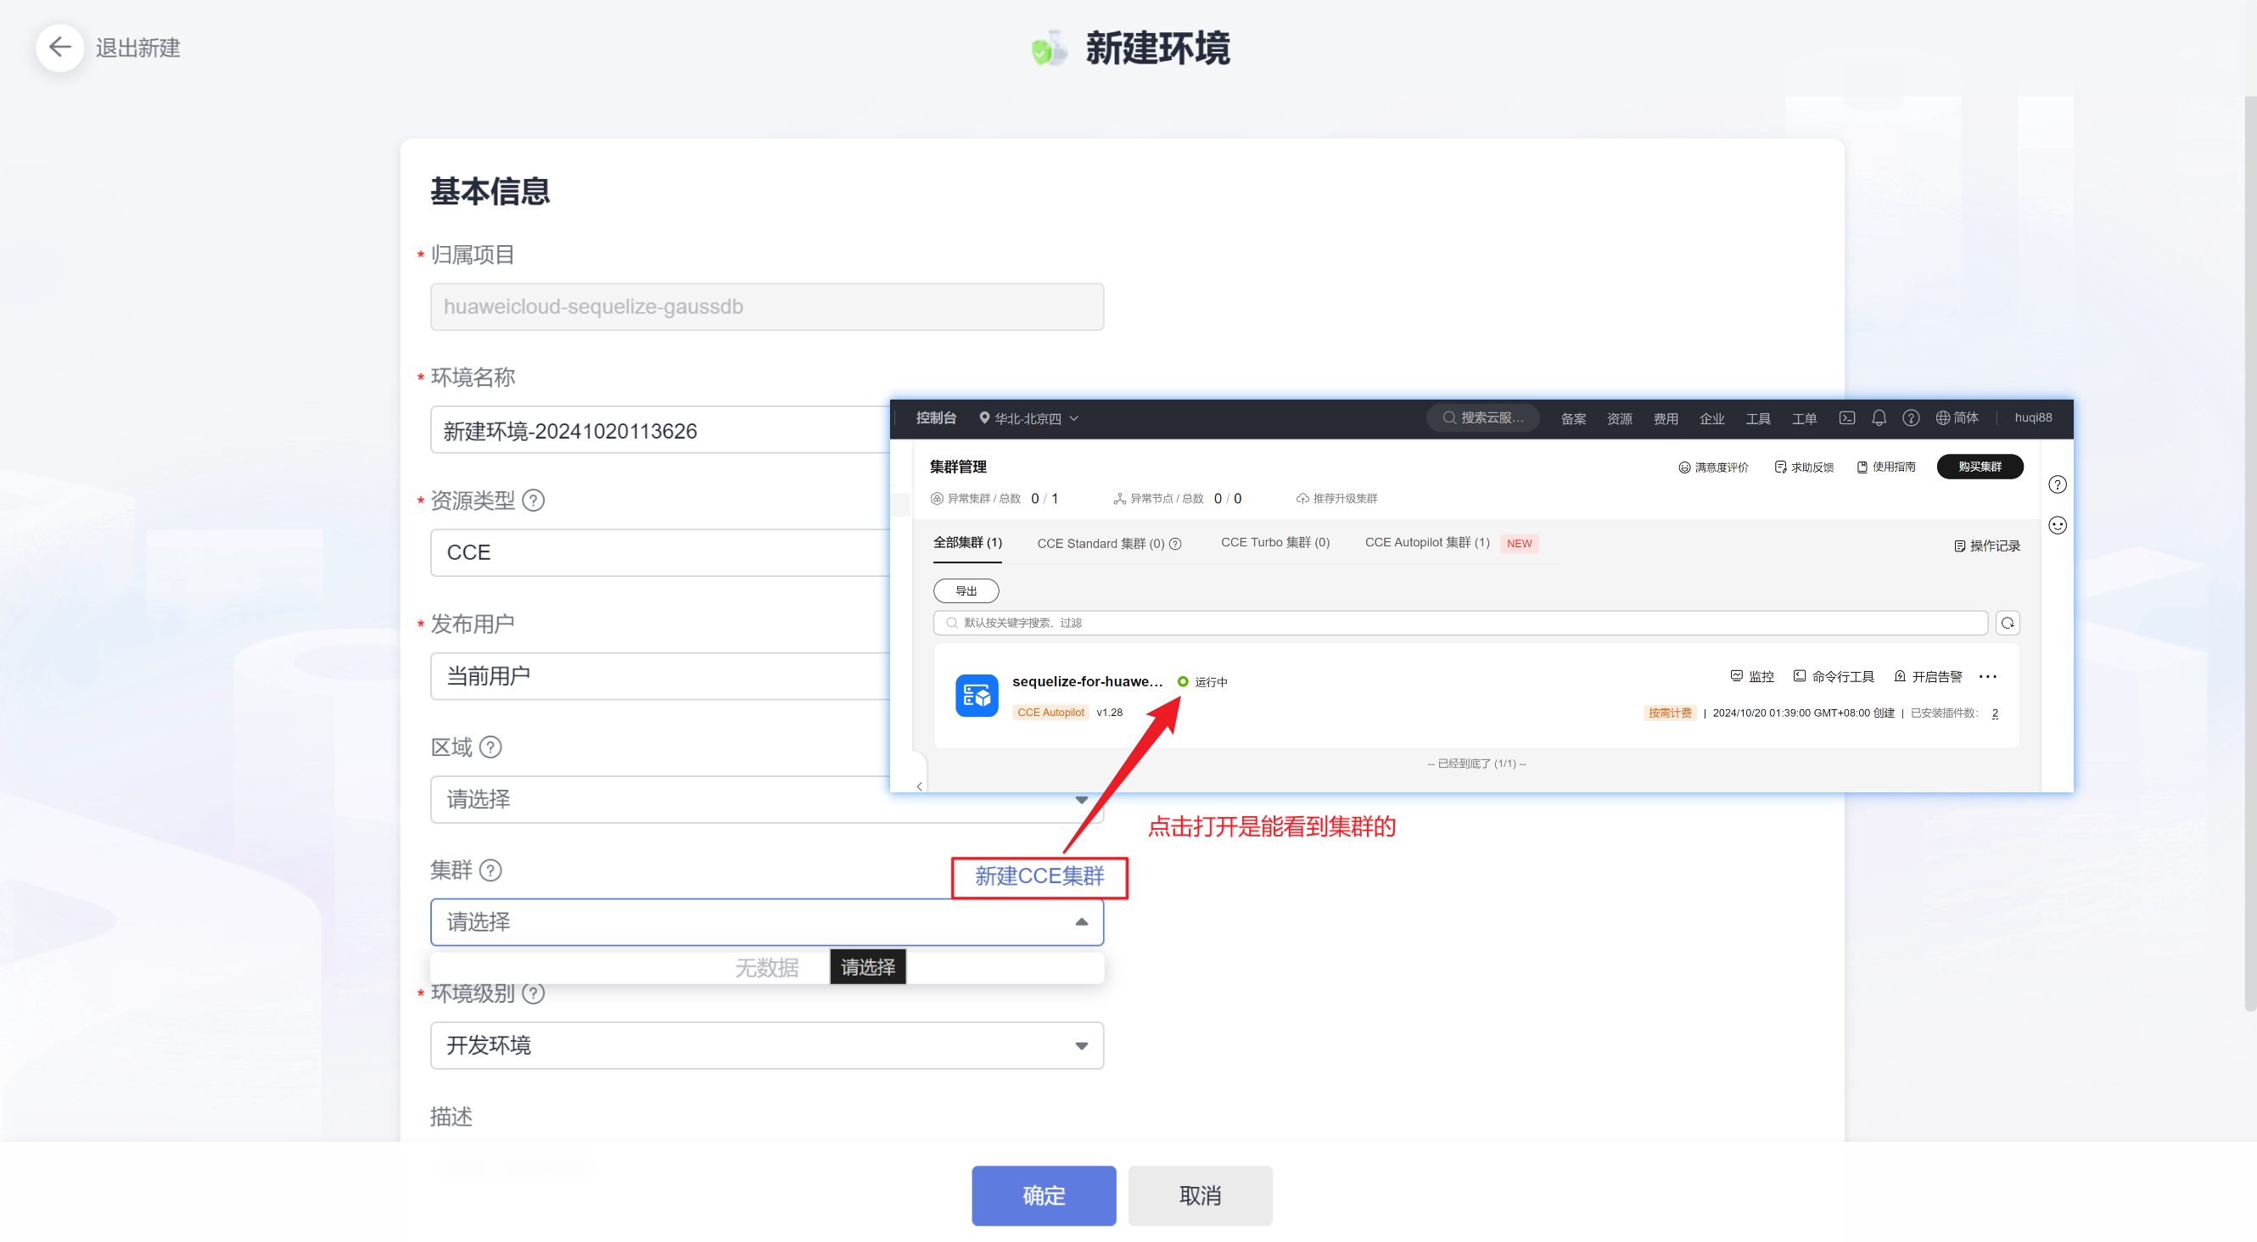Open the 华北-北京四 region selector

point(1028,417)
